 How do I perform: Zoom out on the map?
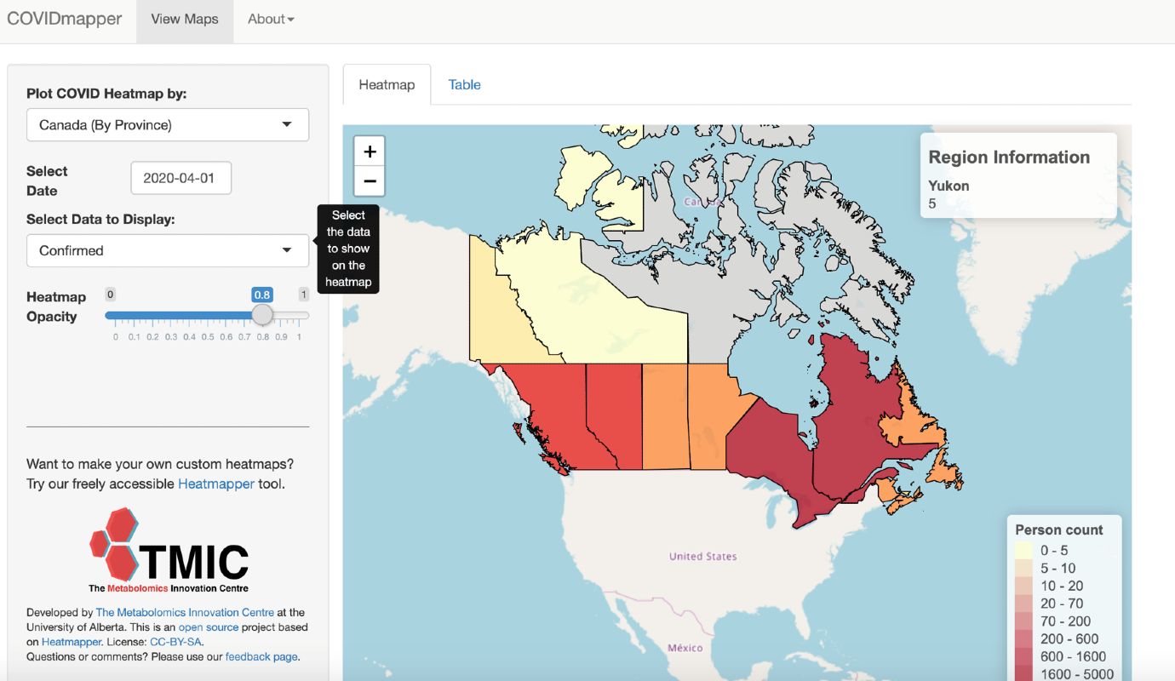click(x=370, y=180)
